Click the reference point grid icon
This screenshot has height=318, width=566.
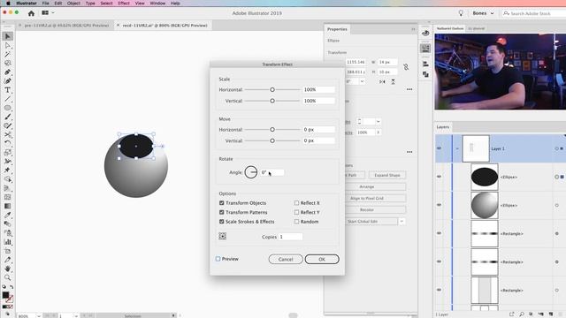tap(222, 236)
